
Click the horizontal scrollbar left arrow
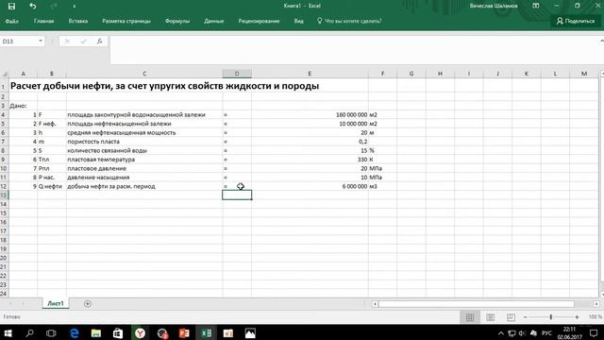375,304
